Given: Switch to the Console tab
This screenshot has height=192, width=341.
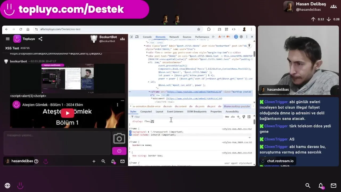Looking at the screenshot, I should coord(147,37).
